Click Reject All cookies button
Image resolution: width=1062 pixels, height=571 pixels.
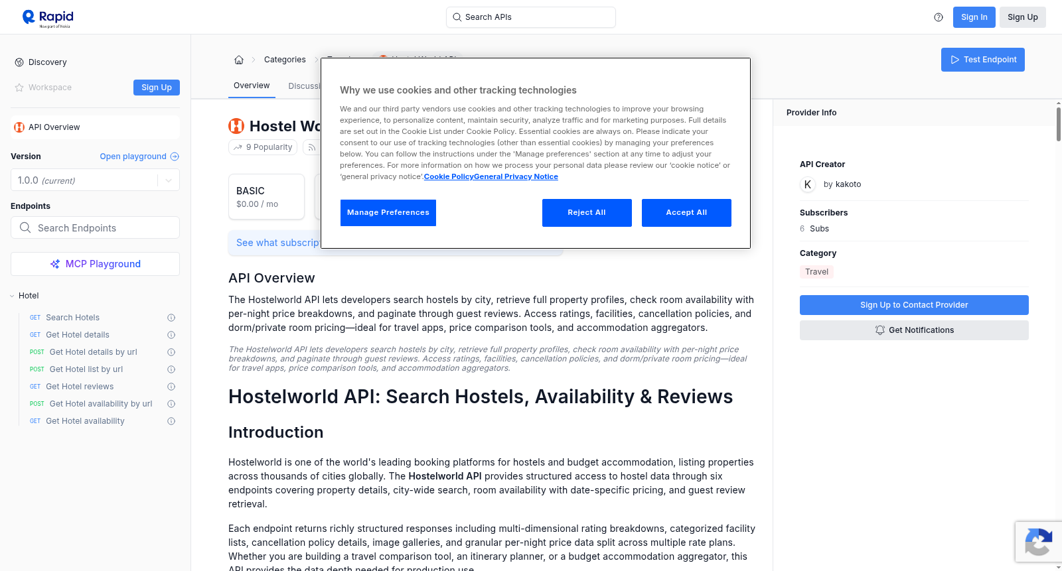(x=587, y=213)
